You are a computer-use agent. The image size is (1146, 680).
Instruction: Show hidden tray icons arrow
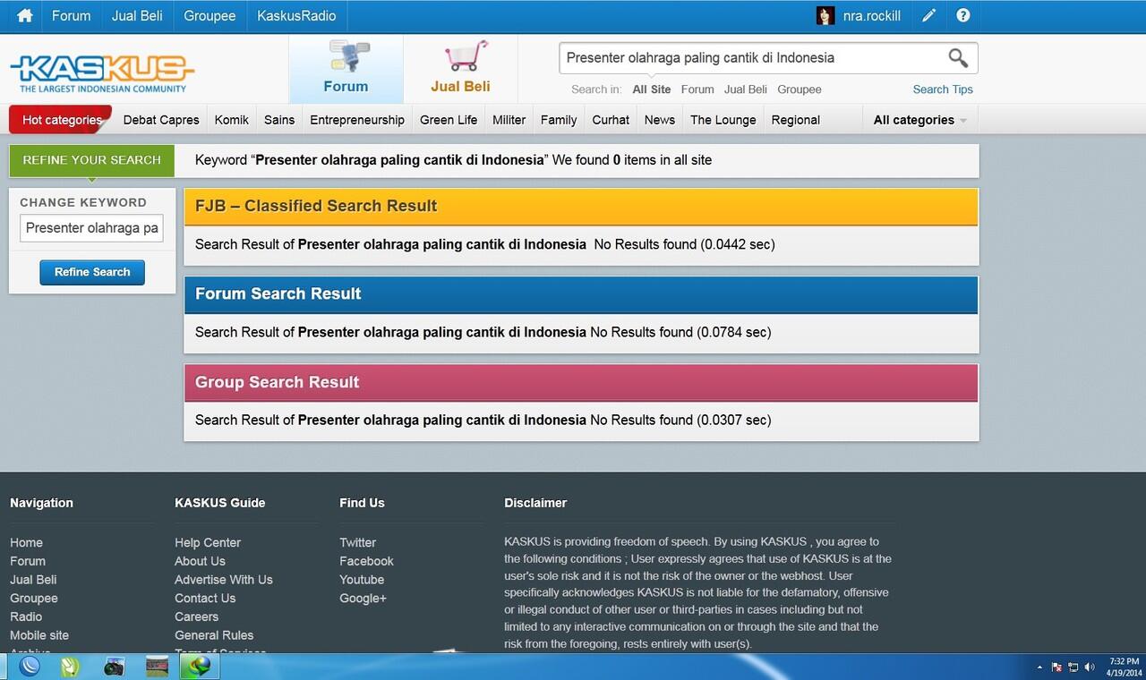pos(1039,667)
